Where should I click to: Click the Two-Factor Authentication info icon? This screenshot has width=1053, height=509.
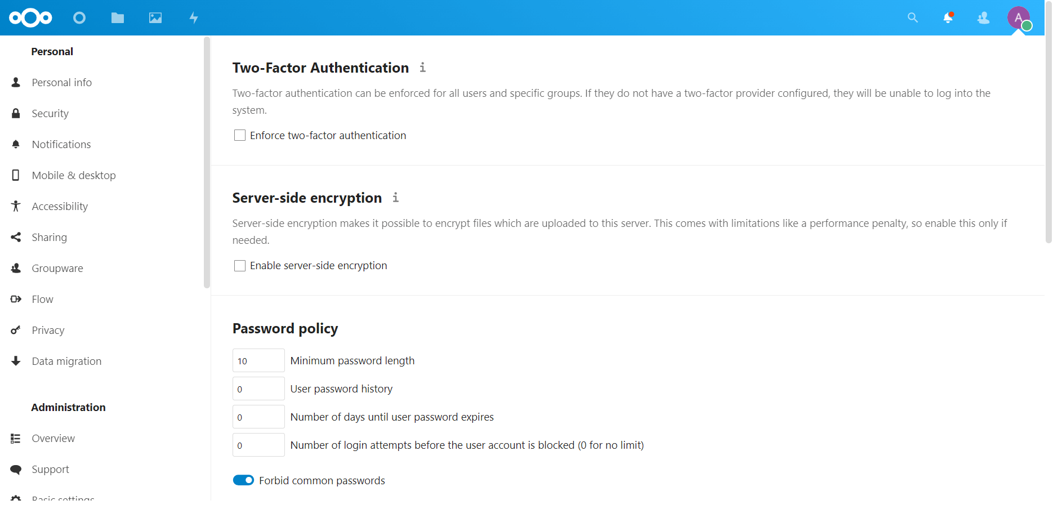pyautogui.click(x=422, y=68)
